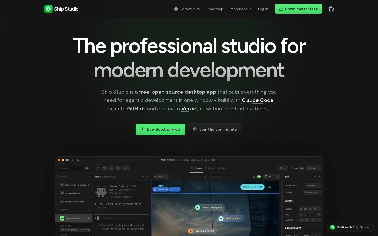The image size is (378, 236).
Task: Click hero Download for Free button
Action: (x=160, y=129)
